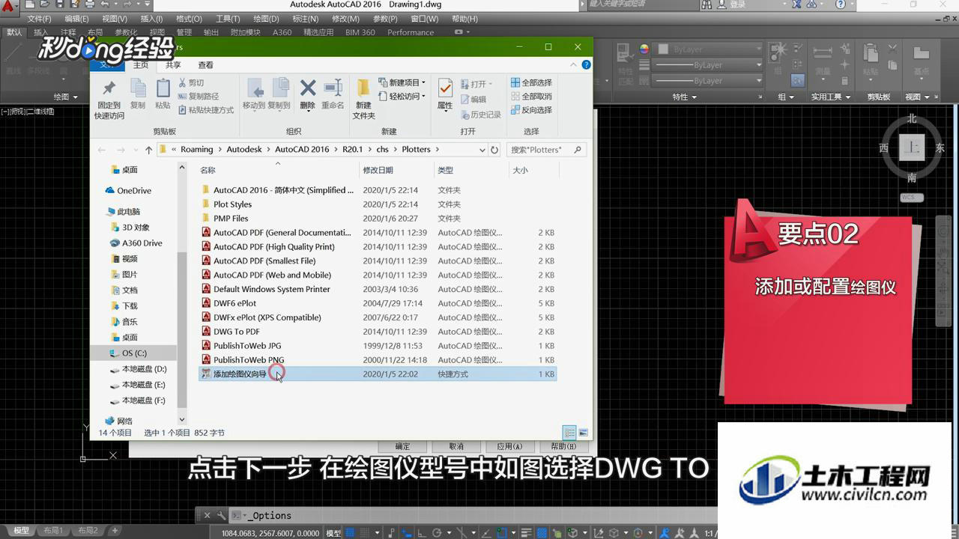Select OS (C:) drive in navigation pane
The image size is (959, 539).
[x=134, y=353]
